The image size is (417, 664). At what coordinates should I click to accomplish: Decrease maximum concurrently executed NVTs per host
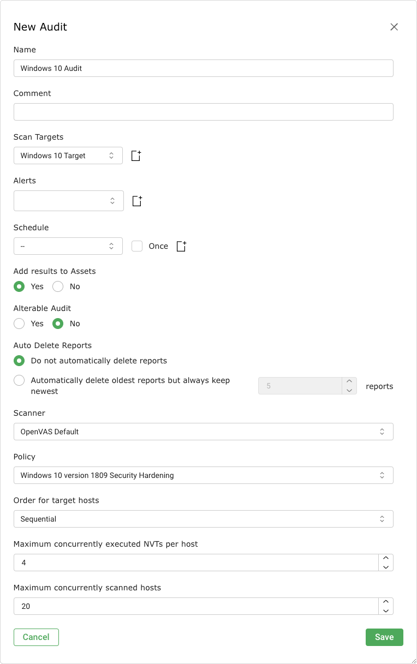[x=385, y=567]
